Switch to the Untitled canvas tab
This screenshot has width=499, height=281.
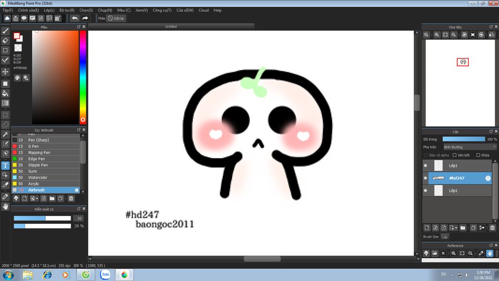pyautogui.click(x=171, y=26)
